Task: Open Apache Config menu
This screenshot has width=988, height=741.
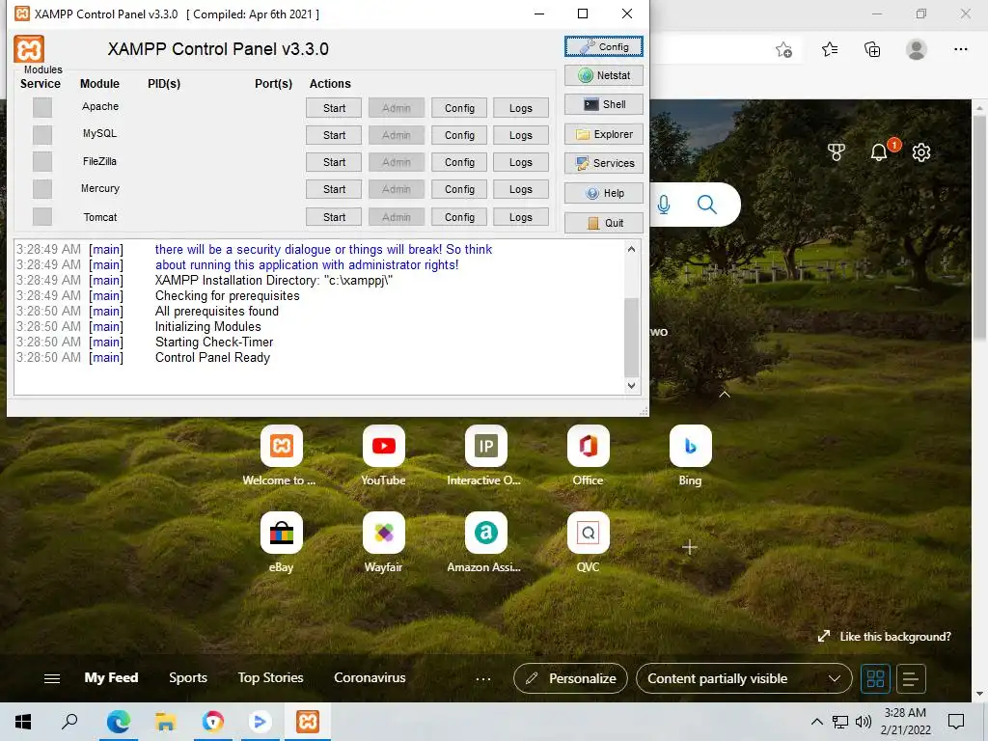Action: [459, 108]
